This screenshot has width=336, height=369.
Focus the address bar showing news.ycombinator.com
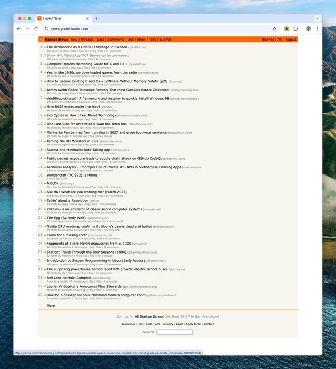162,28
